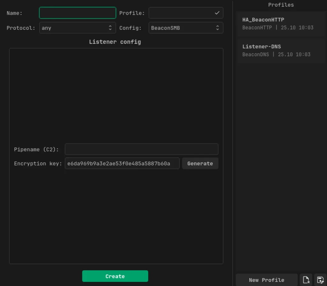The height and width of the screenshot is (286, 327).
Task: Select the HA_BeaconHTTP profile
Action: click(281, 24)
